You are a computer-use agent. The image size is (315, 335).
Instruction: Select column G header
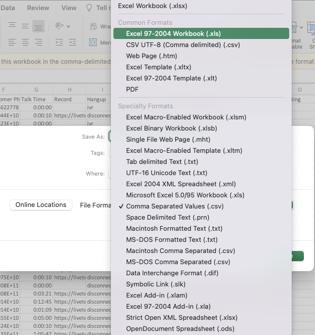click(x=36, y=90)
